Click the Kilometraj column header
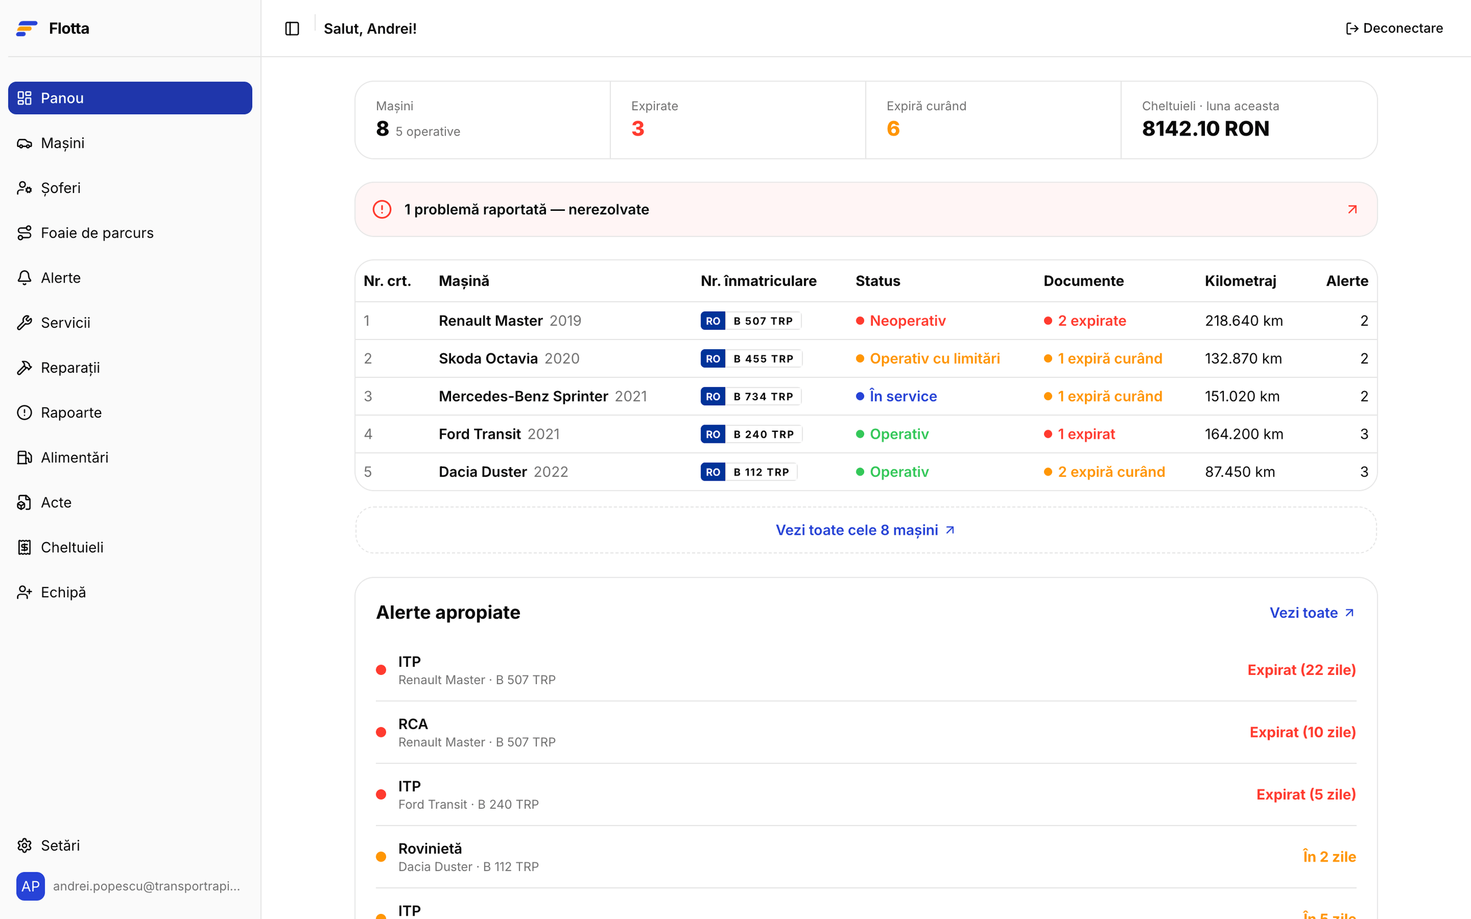This screenshot has height=919, width=1471. point(1241,281)
